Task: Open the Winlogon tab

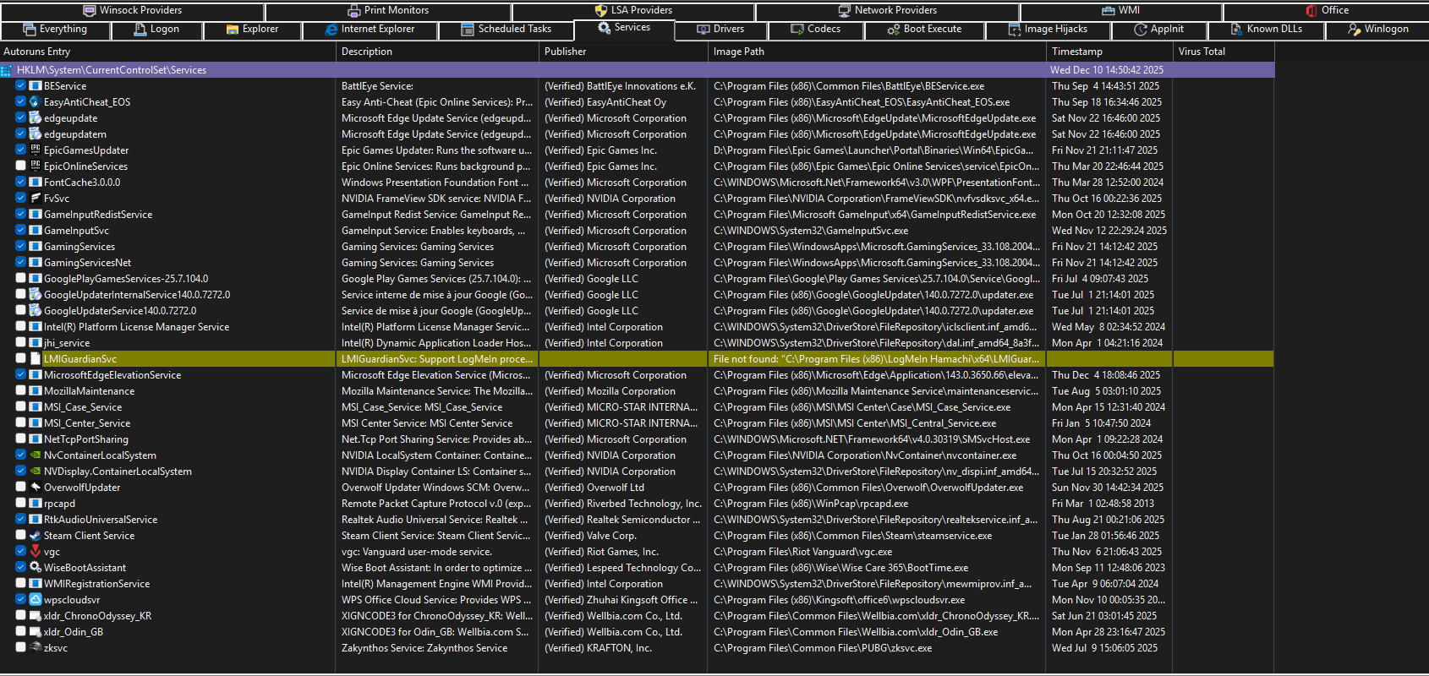Action: 1377,30
